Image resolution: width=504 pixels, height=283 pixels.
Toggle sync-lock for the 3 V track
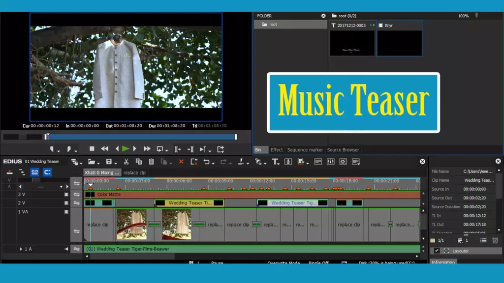76,195
